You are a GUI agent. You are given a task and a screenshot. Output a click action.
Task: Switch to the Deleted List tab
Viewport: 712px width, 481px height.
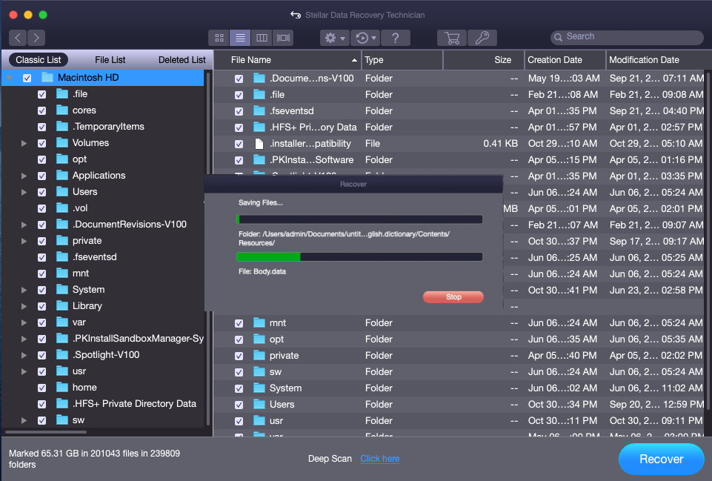pos(182,60)
